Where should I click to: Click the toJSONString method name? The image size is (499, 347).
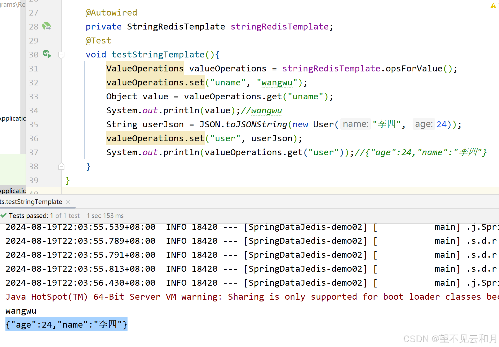click(x=256, y=124)
